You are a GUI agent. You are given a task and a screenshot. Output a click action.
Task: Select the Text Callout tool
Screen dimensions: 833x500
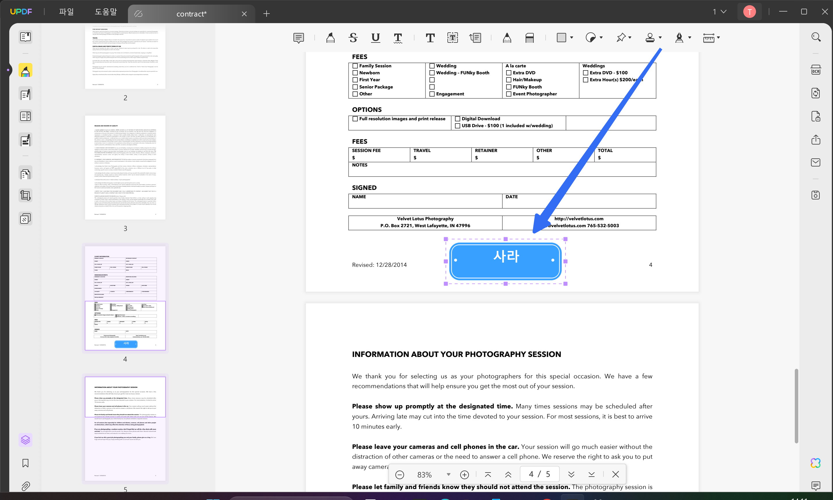[475, 38]
